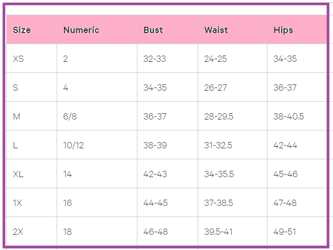Click the XL size row label

[18, 174]
